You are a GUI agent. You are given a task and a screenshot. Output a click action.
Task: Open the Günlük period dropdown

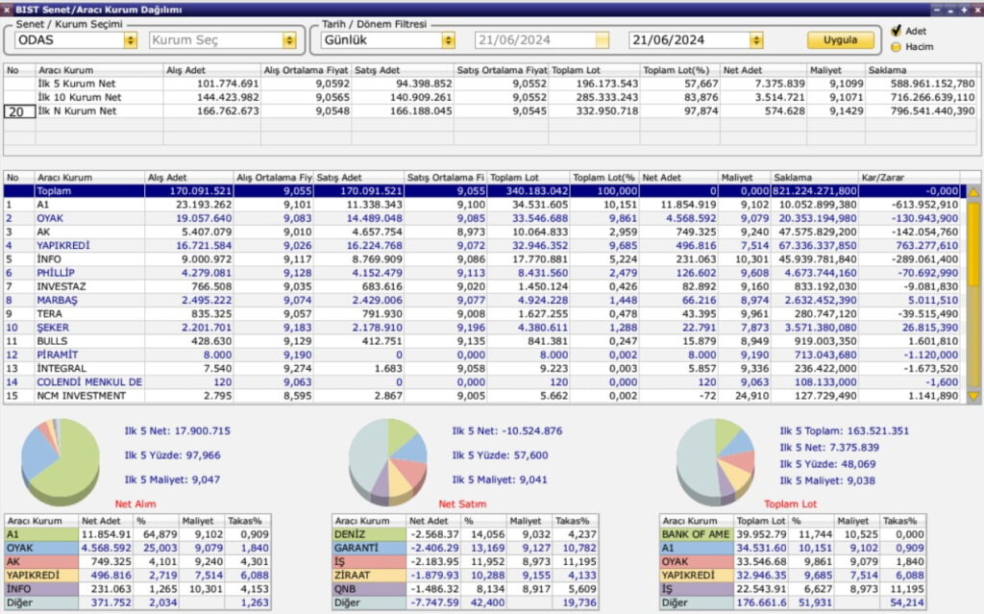tap(448, 40)
